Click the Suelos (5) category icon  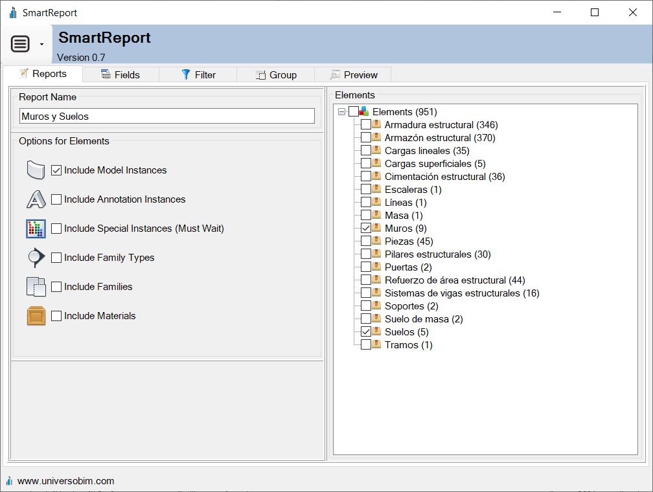pos(376,331)
